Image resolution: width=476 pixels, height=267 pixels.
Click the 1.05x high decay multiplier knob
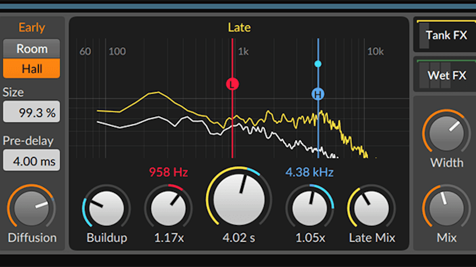[310, 208]
